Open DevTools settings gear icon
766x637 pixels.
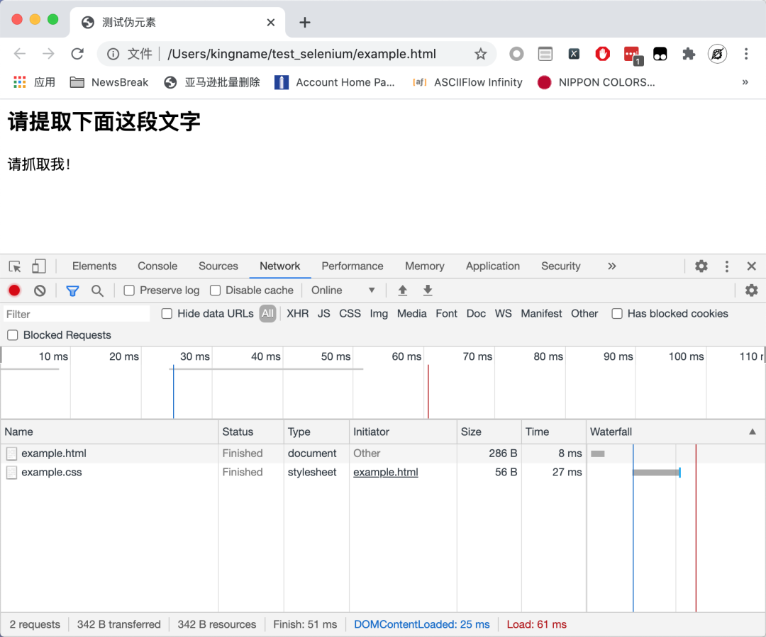[701, 266]
